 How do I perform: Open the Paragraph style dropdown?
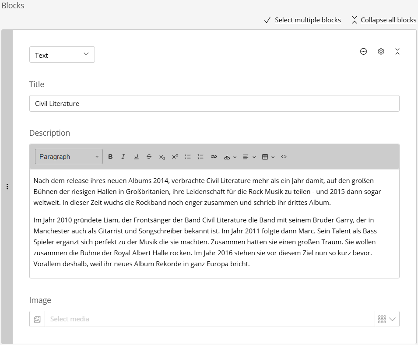(x=69, y=157)
